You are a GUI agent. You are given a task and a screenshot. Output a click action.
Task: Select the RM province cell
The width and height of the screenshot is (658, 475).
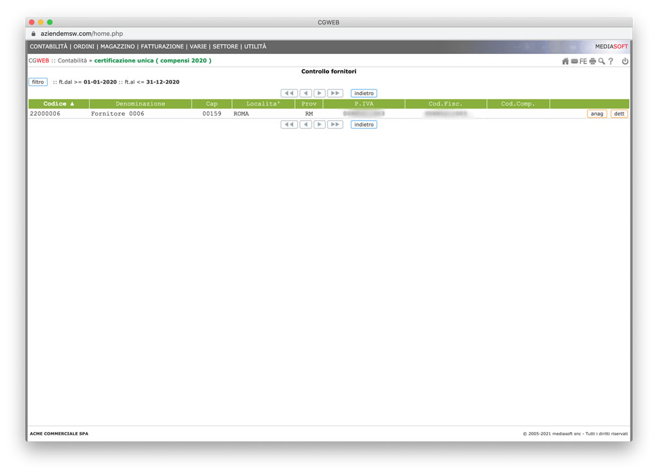click(x=309, y=114)
